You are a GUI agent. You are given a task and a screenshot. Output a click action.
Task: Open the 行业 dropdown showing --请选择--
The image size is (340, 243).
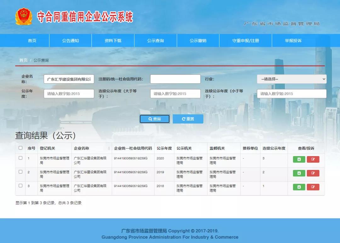292,79
